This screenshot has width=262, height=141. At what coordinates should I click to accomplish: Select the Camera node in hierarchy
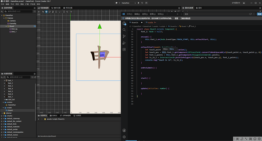13,21
